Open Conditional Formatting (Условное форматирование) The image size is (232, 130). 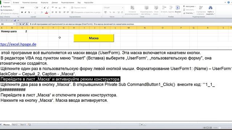(x=132, y=10)
